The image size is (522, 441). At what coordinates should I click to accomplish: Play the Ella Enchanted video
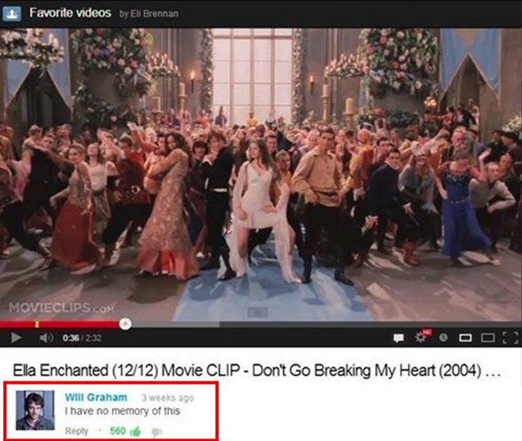pyautogui.click(x=16, y=338)
